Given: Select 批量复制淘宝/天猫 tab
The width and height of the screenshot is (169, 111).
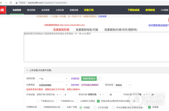Looking at the screenshot, I should coord(87,30).
